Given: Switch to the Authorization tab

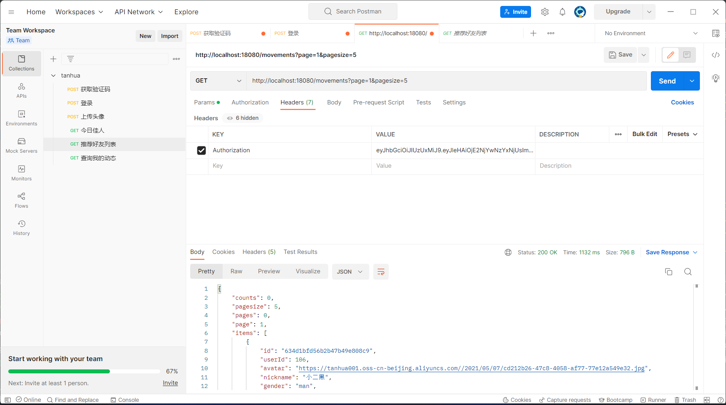Looking at the screenshot, I should 250,102.
